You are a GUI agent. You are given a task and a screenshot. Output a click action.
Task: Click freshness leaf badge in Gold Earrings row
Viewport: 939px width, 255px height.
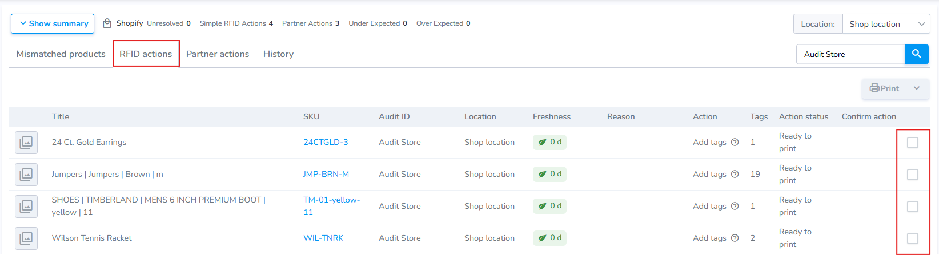point(549,142)
